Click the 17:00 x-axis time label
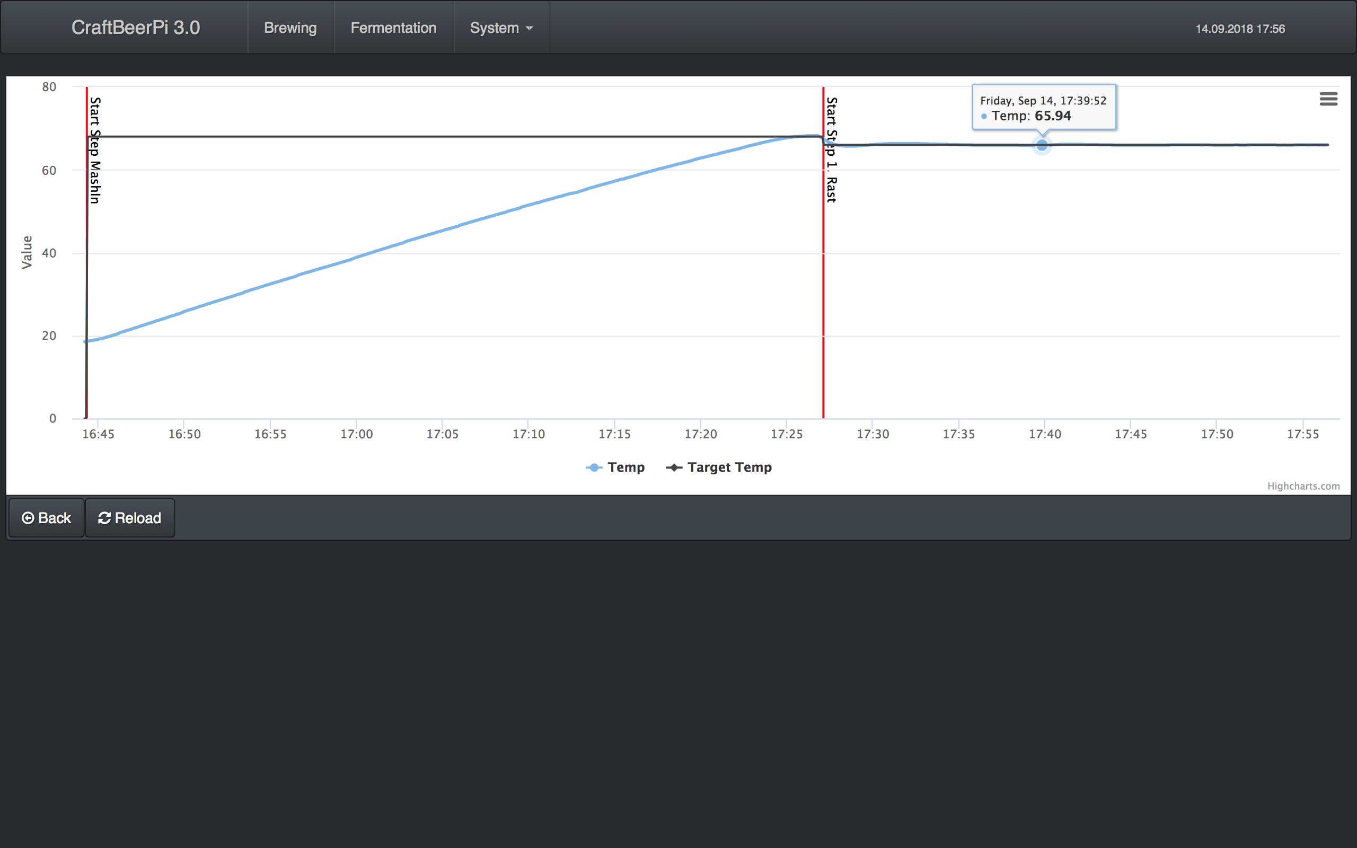 point(356,434)
